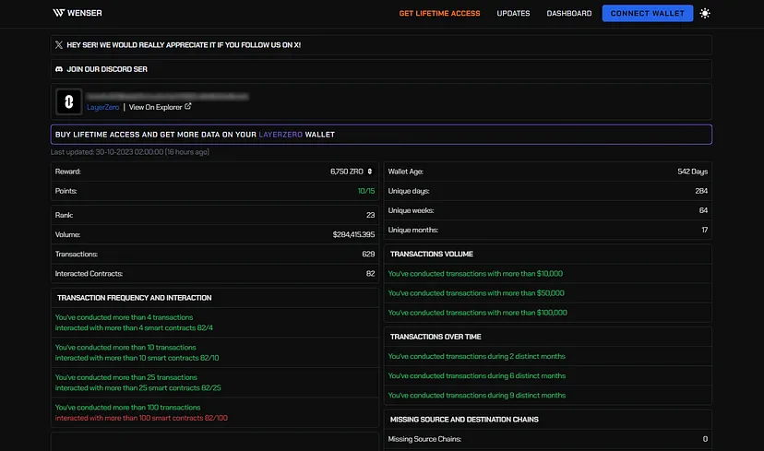
Task: Click Join Our Discord Ser banner
Action: point(381,69)
